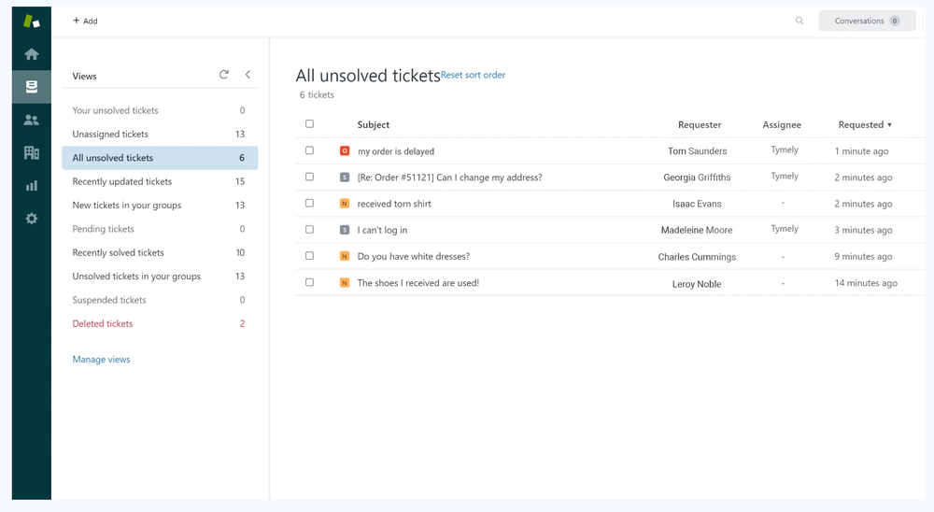Toggle the select-all tickets checkbox
This screenshot has width=934, height=512.
(x=310, y=123)
